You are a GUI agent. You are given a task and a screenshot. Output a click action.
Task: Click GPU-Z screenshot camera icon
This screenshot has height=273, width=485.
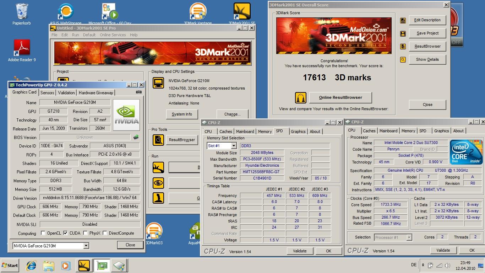point(139,92)
